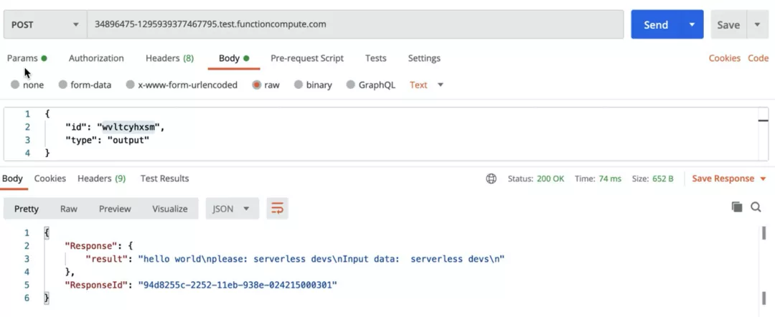Open the Pre-request Script tab
The image size is (775, 317).
click(307, 58)
